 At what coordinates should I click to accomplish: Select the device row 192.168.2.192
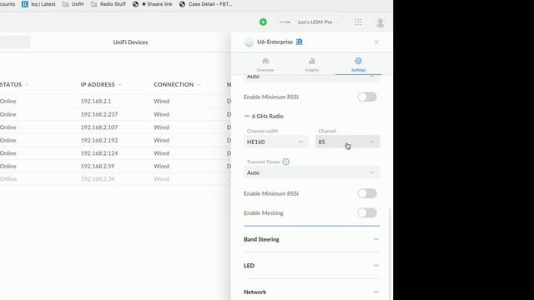point(115,140)
